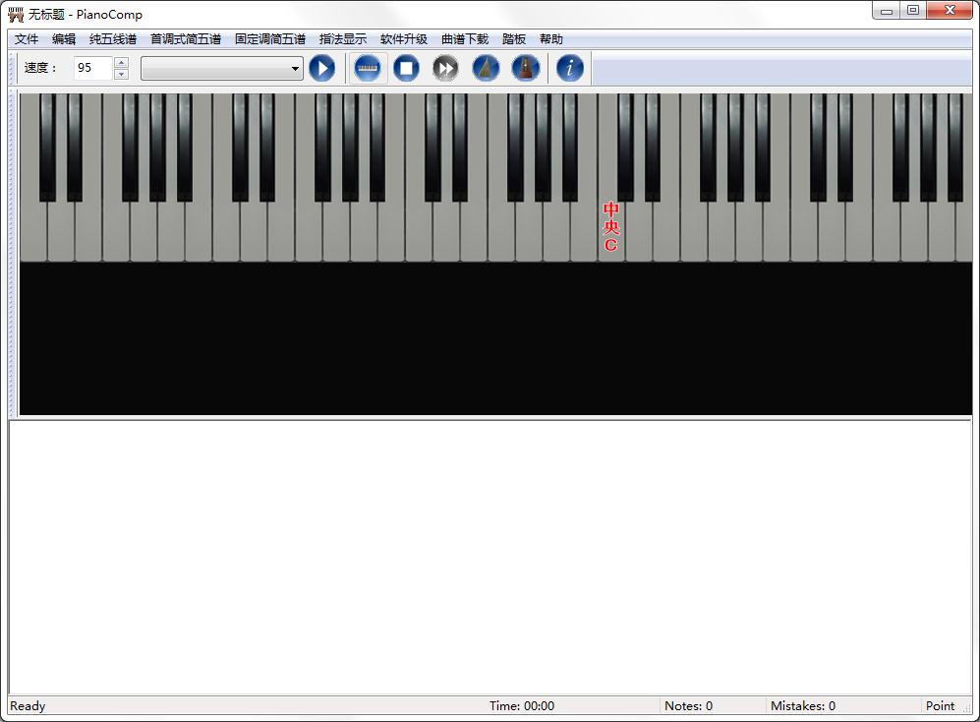980x722 pixels.
Task: Start playback with the blue play icon
Action: click(x=321, y=68)
